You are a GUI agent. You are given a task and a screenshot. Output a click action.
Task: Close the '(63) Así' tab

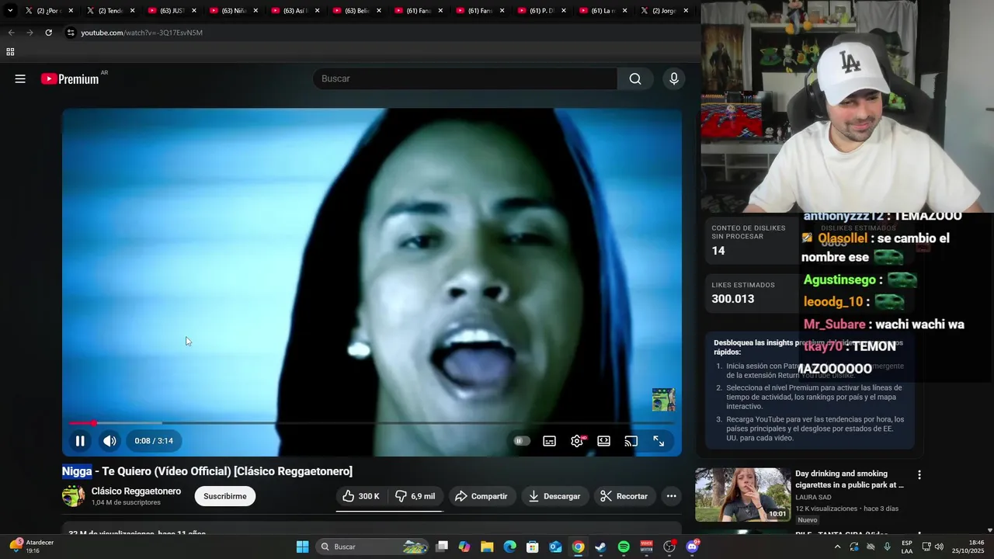tap(317, 11)
